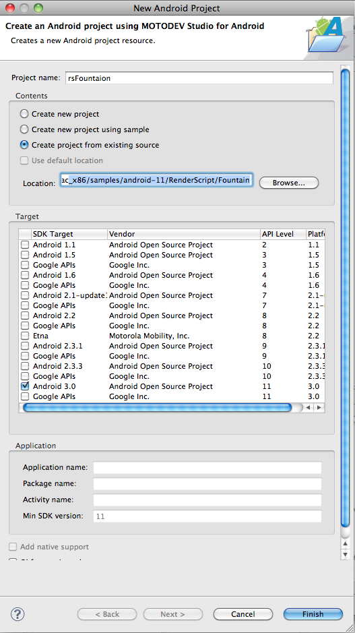
Task: Uncheck the Android 3.0 target checkbox
Action: point(25,386)
